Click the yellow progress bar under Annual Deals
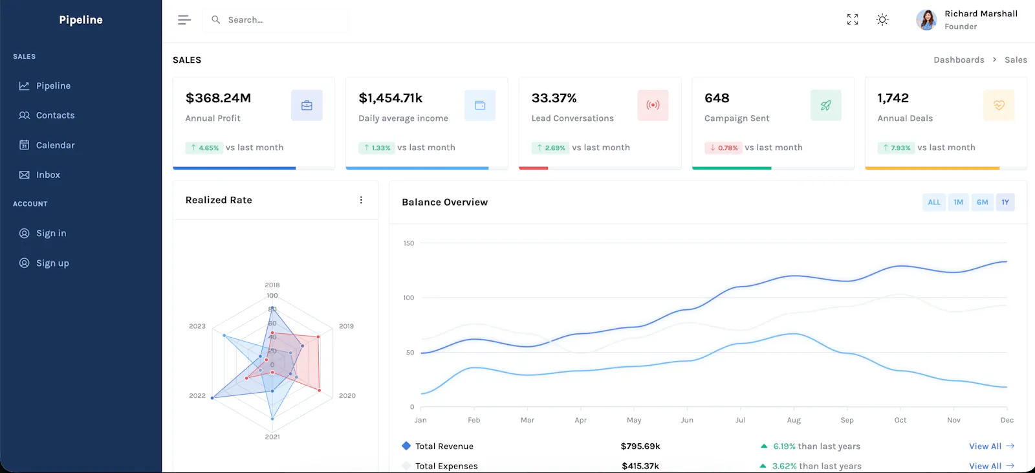The image size is (1035, 473). click(x=932, y=168)
